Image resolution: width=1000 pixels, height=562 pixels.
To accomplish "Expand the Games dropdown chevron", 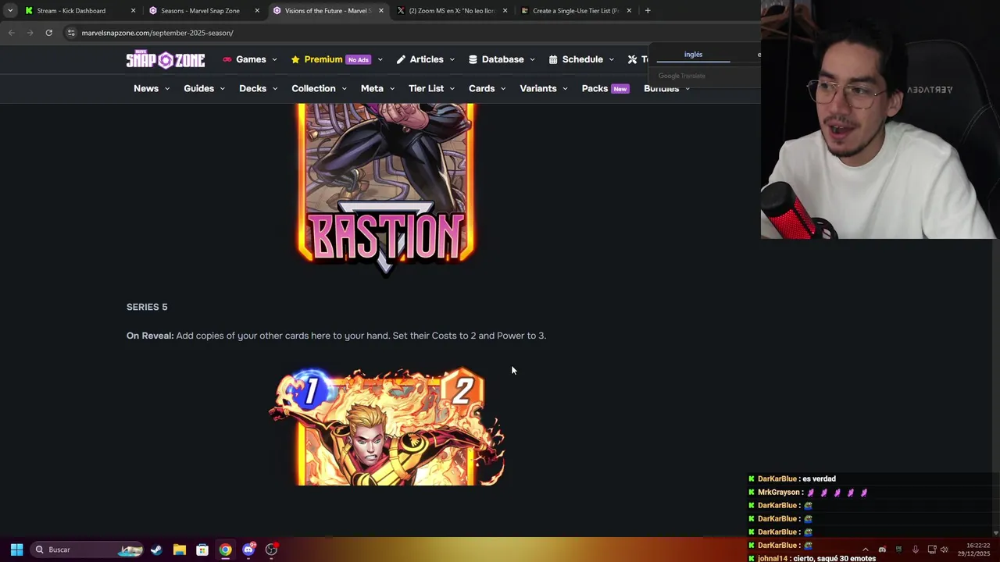I will click(x=274, y=60).
